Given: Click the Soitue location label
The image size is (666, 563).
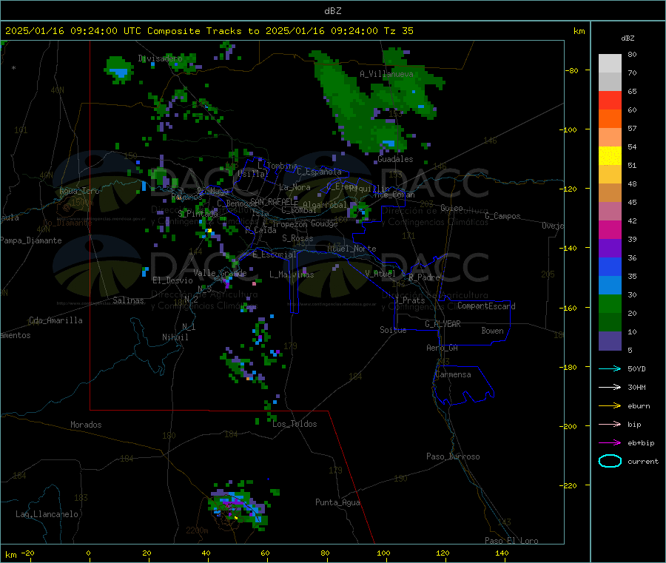Looking at the screenshot, I should coord(393,330).
